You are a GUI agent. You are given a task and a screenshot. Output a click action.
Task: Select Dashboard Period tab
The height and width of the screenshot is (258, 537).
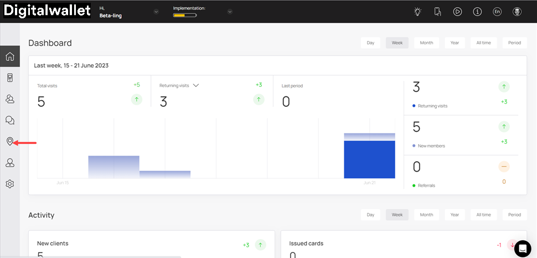(x=514, y=43)
